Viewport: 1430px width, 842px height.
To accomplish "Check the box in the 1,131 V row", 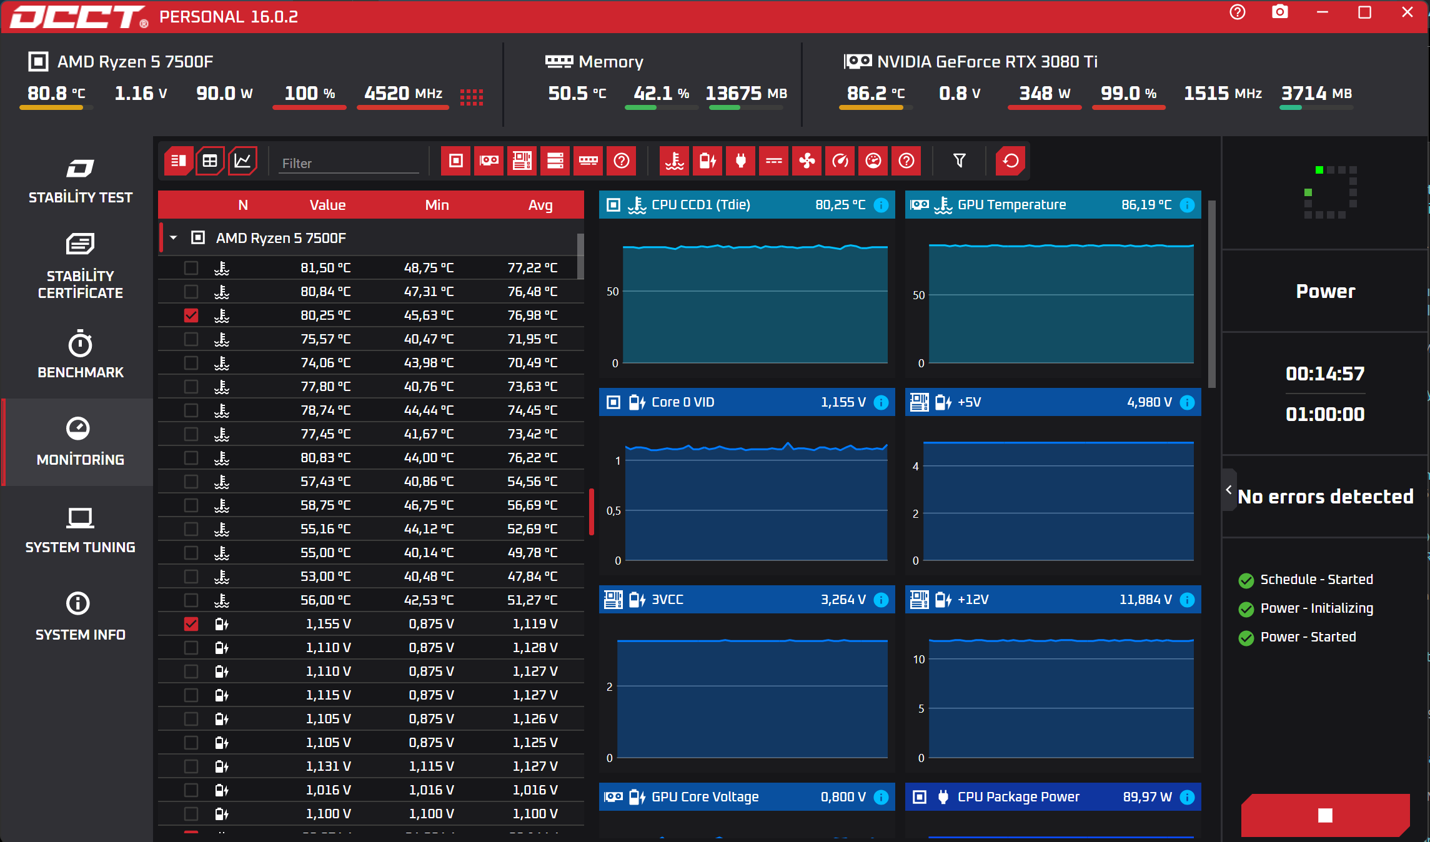I will click(x=191, y=766).
